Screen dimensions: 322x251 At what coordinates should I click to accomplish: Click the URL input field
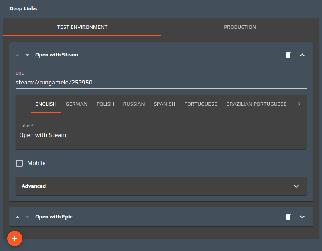coord(161,82)
